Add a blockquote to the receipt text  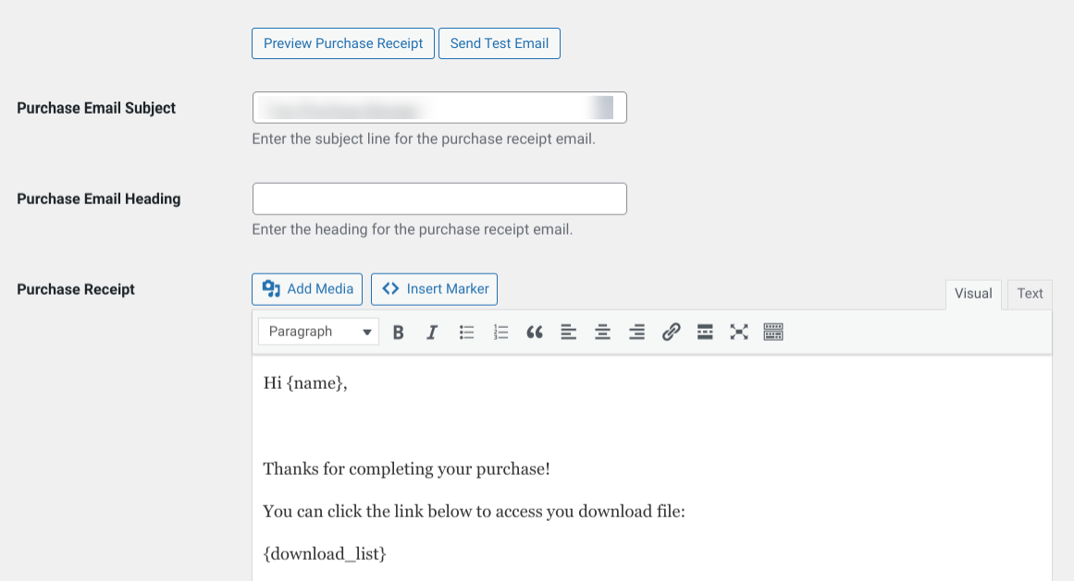(534, 332)
